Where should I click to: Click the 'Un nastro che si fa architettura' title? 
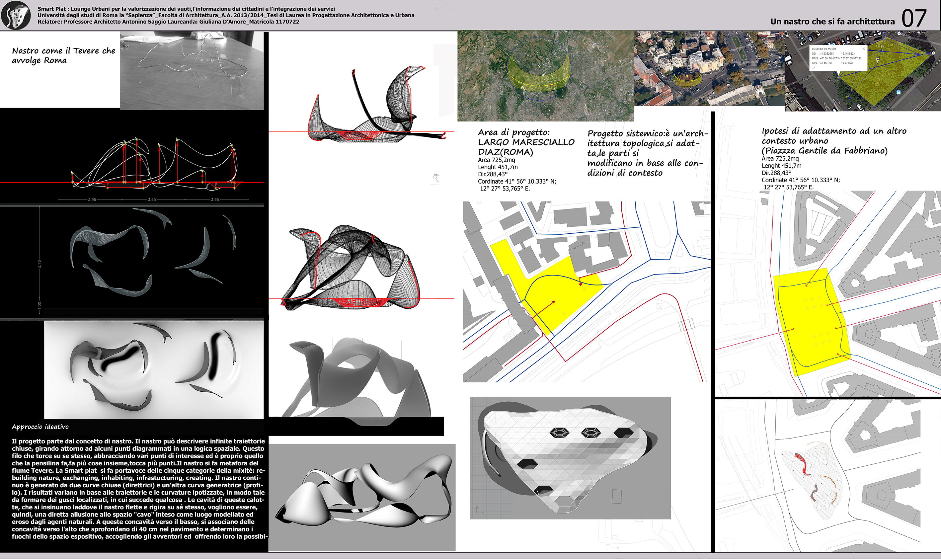point(832,22)
